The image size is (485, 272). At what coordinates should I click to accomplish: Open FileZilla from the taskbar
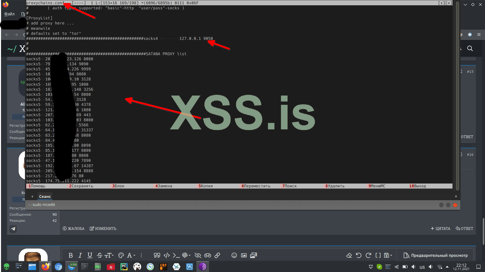[x=111, y=267]
